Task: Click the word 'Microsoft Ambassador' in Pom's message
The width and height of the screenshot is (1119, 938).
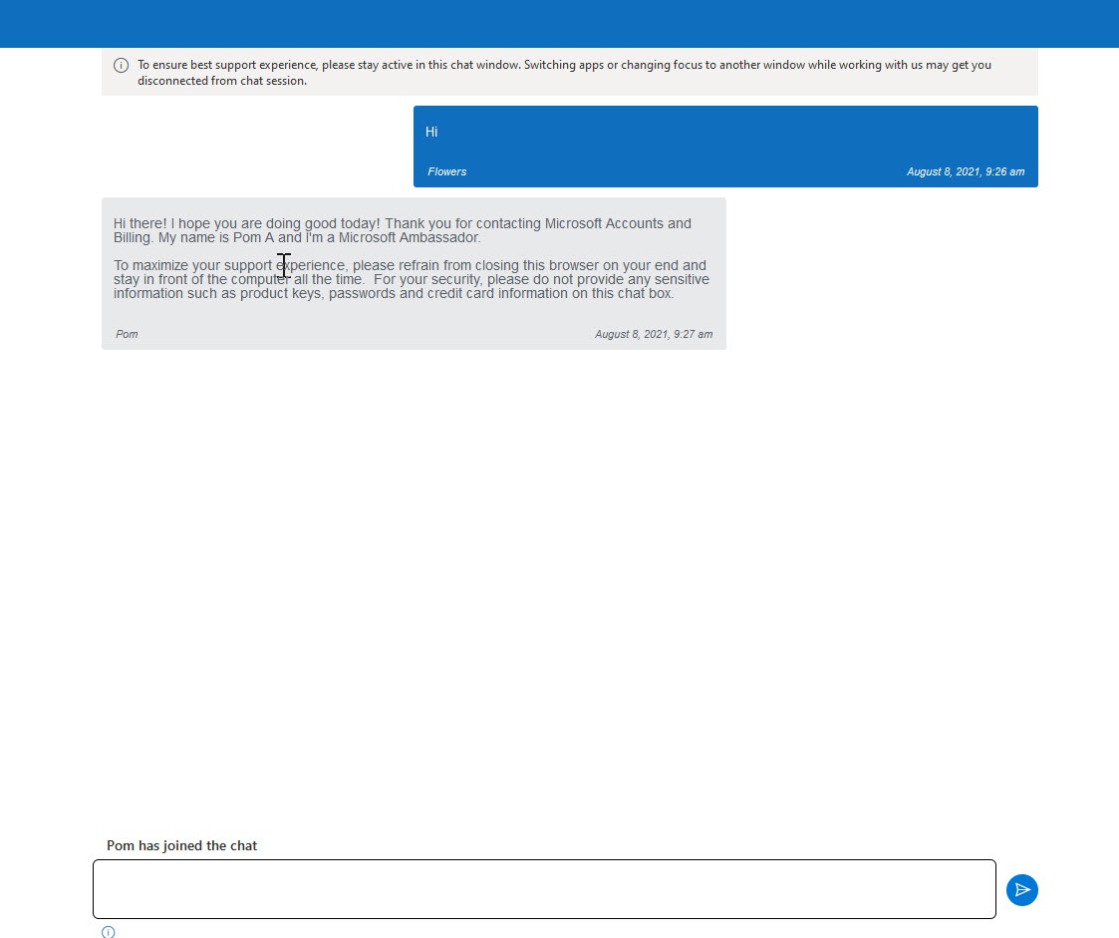Action: pos(406,237)
